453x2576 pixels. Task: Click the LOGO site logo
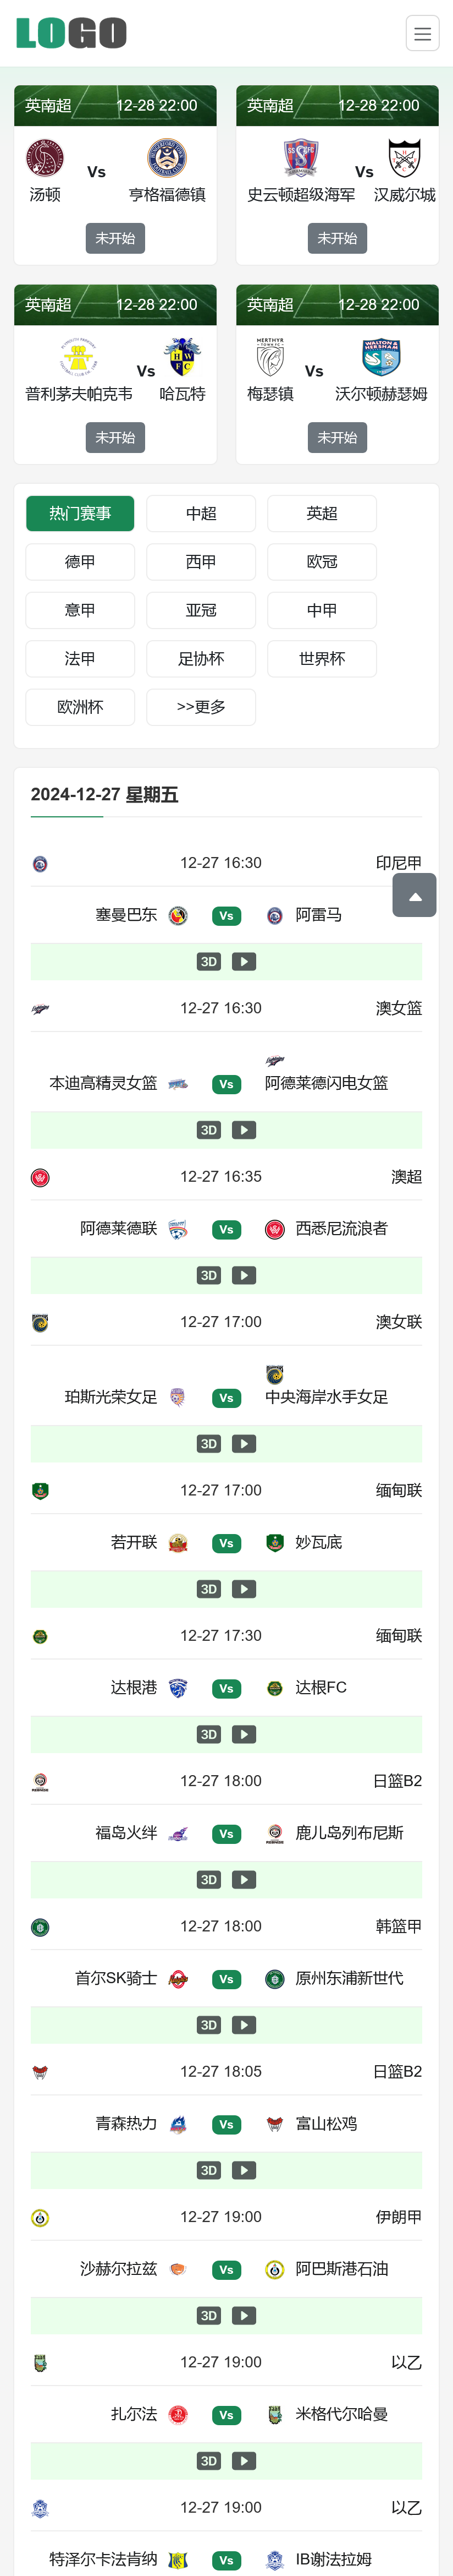pos(72,33)
